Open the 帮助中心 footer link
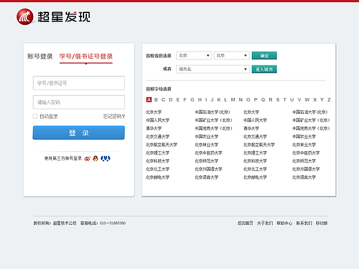The image size is (359, 269). [x=284, y=223]
